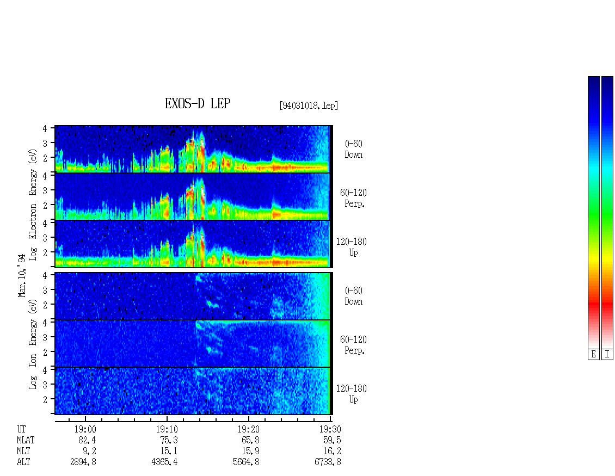
Task: Click the 120-180 Up label beside electron panel
Action: click(x=352, y=247)
